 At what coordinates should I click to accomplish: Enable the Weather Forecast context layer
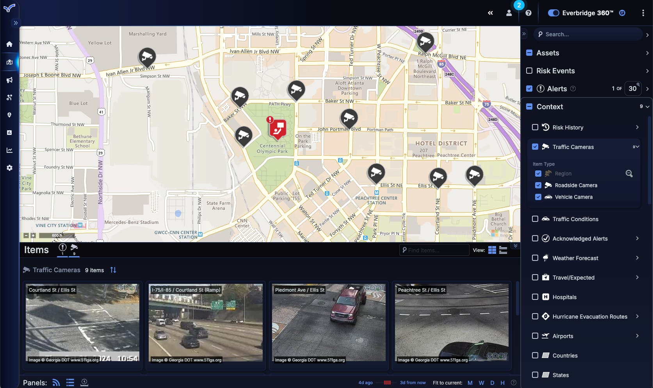[535, 258]
